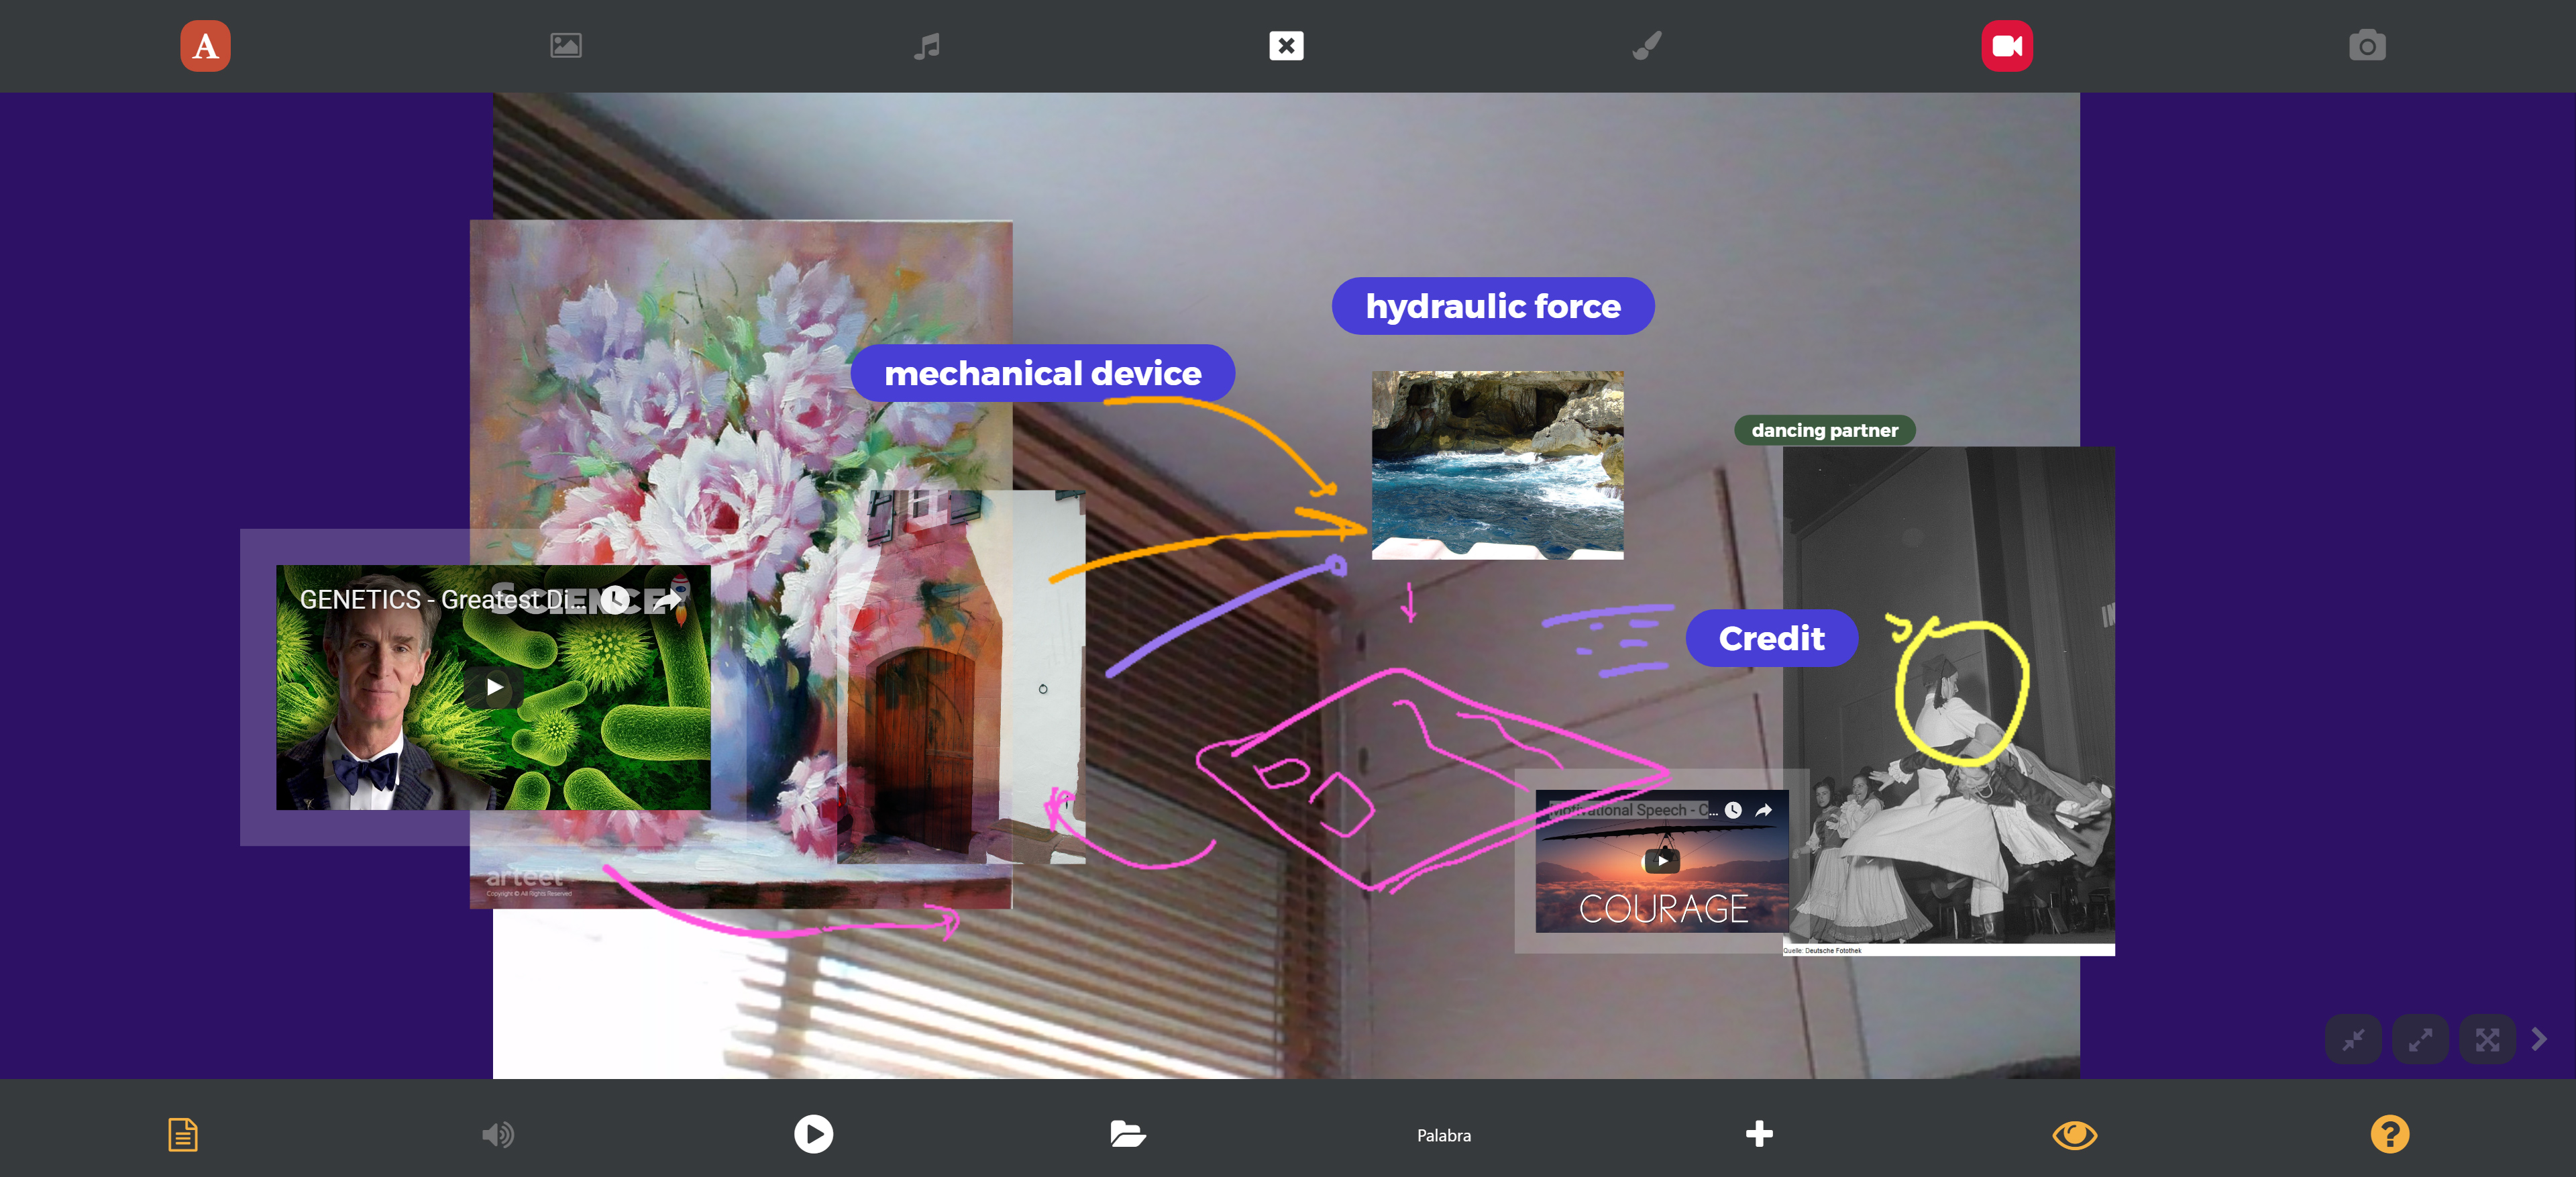
Task: Click the fullscreen four-arrows button
Action: (2487, 1040)
